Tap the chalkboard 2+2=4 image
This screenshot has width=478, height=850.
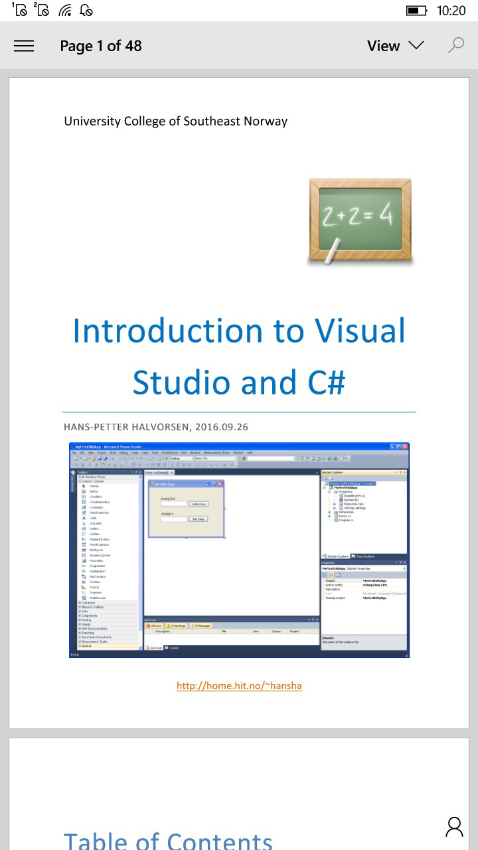pos(360,222)
